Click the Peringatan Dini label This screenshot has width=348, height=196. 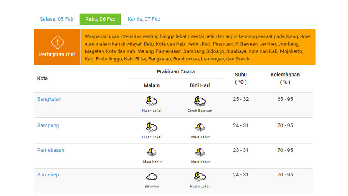[x=57, y=54]
